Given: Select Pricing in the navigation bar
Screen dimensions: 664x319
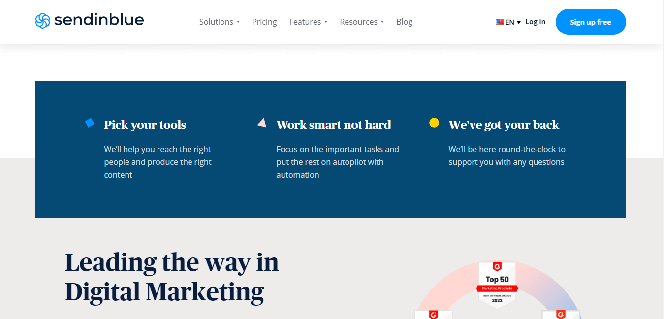Looking at the screenshot, I should click(264, 22).
